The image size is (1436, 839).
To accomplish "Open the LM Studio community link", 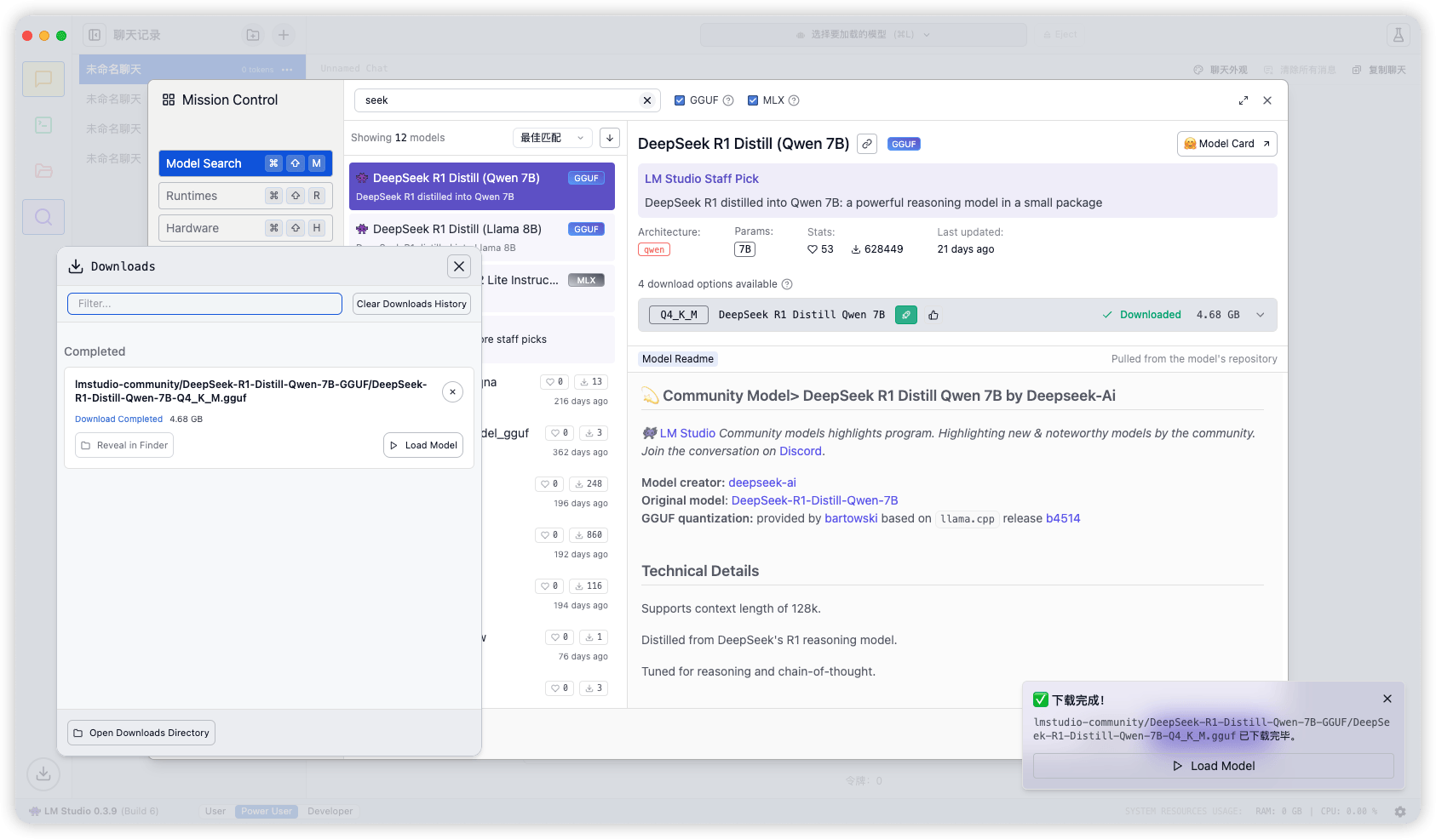I will (x=687, y=433).
